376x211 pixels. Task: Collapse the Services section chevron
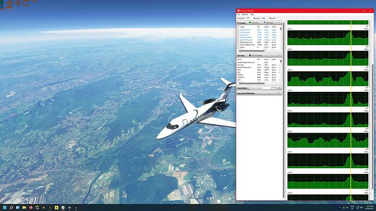pyautogui.click(x=279, y=55)
